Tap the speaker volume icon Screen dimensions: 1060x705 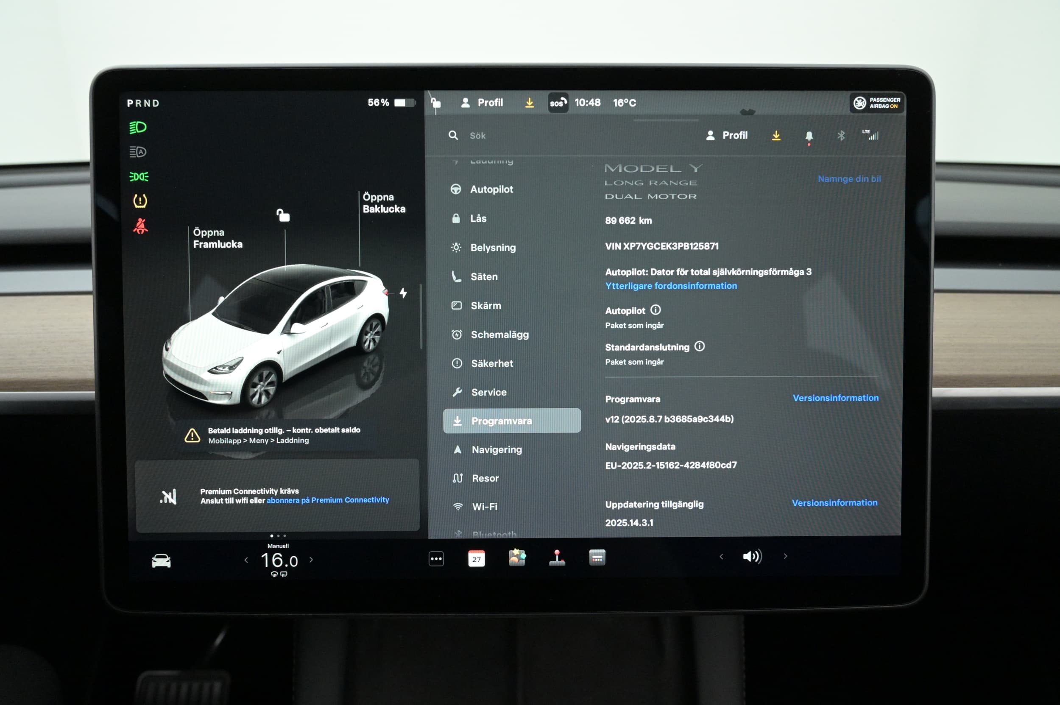click(x=753, y=557)
